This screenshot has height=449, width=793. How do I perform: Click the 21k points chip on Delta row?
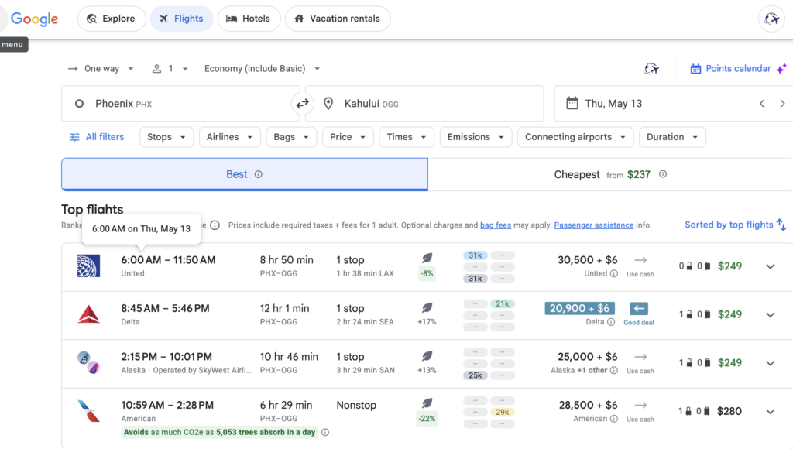tap(502, 304)
